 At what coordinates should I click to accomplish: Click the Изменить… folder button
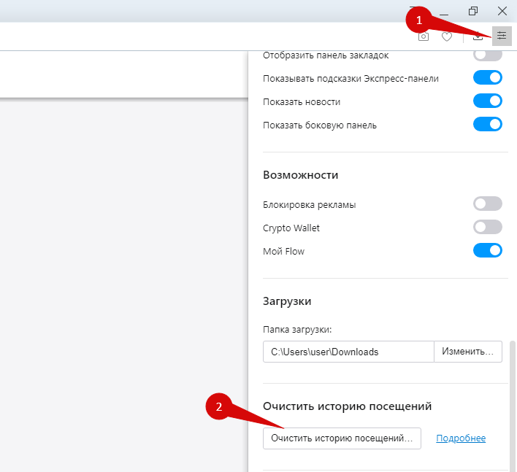tap(468, 352)
